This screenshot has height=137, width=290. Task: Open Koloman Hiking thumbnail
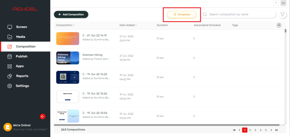coord(68,58)
